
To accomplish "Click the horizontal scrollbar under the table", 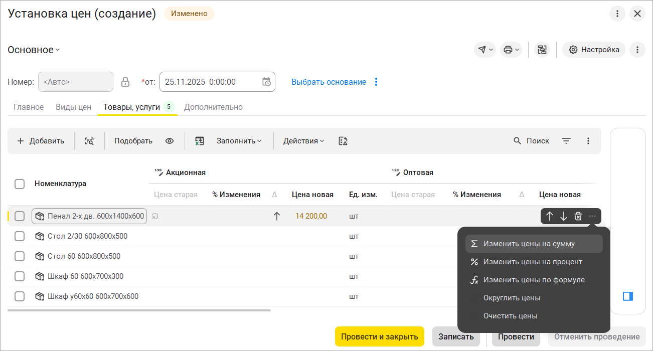I will point(139,310).
